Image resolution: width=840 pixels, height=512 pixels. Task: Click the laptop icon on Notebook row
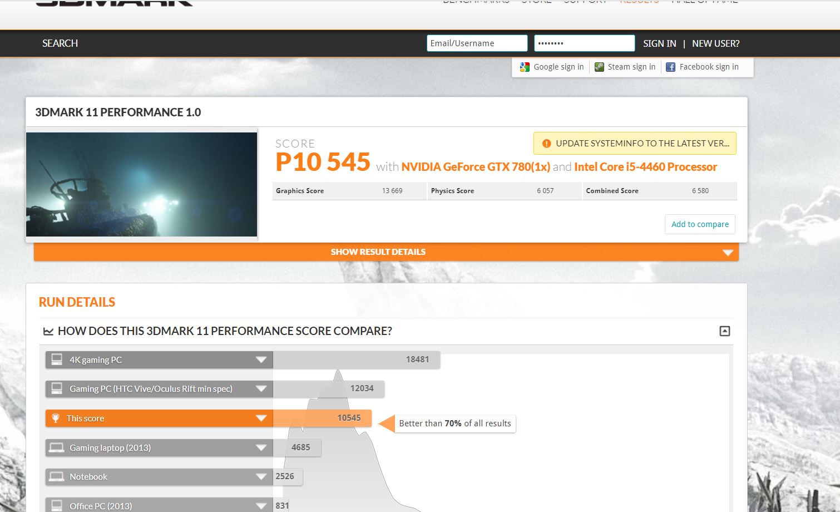[57, 476]
